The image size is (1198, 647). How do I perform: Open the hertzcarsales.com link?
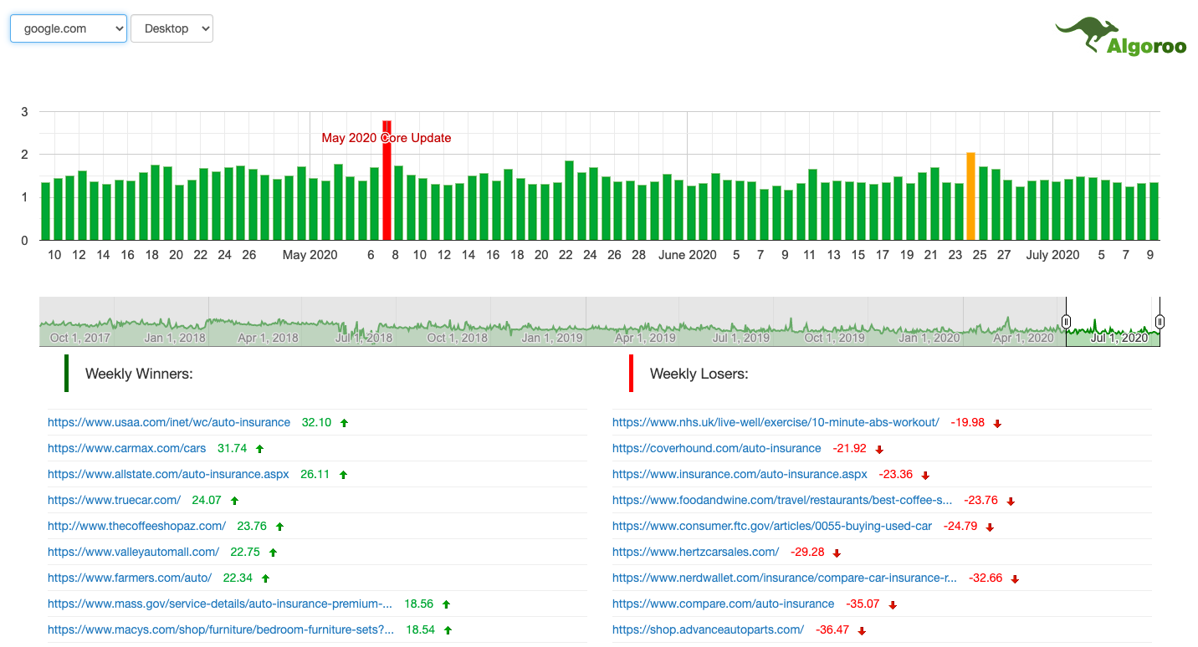tap(695, 552)
